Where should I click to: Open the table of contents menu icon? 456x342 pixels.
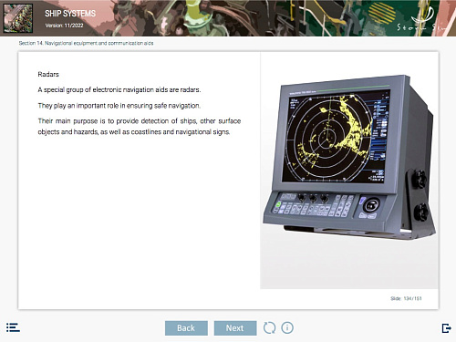[13, 327]
